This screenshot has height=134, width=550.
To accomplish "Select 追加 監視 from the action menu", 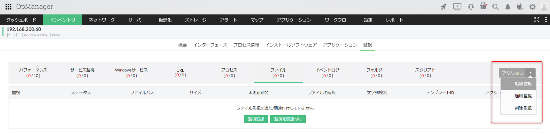I will [x=523, y=84].
